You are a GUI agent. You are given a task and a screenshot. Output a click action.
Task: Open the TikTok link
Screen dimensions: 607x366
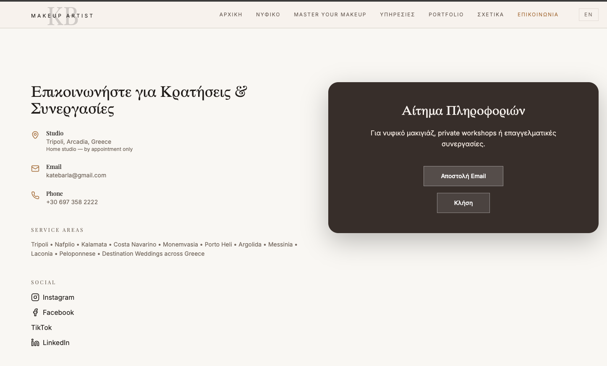42,327
